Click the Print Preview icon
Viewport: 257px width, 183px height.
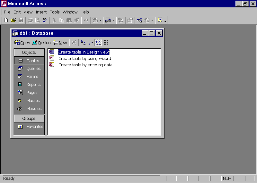point(38,20)
